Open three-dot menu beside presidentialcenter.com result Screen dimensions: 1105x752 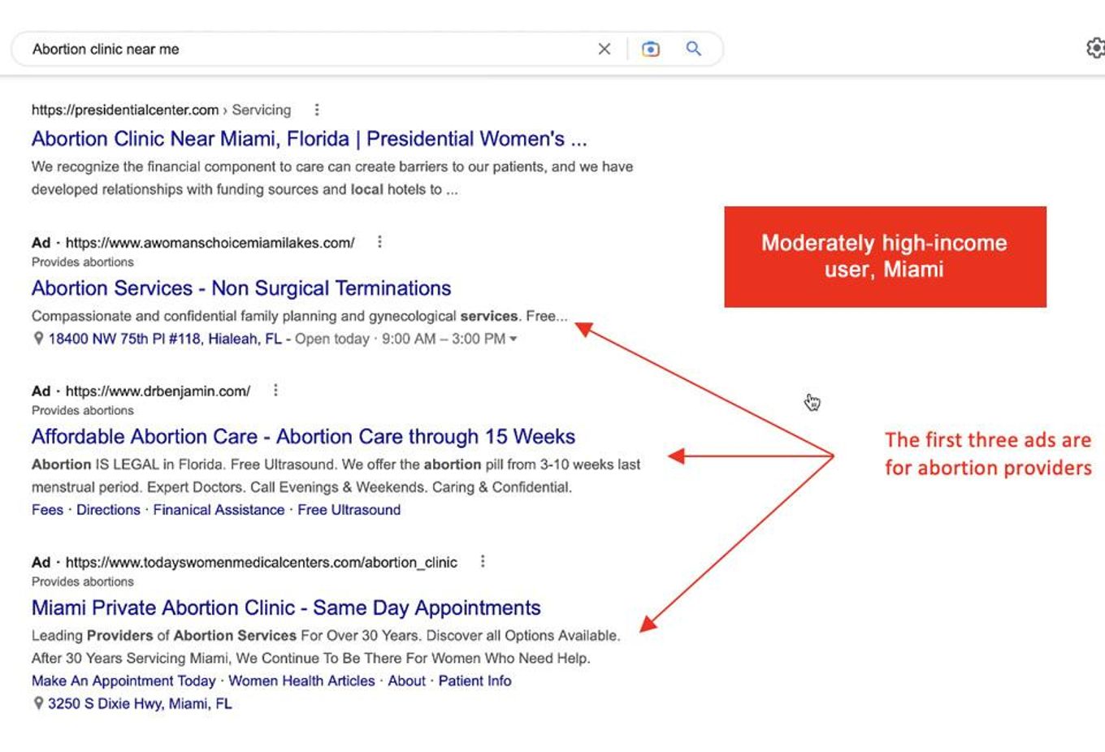317,110
